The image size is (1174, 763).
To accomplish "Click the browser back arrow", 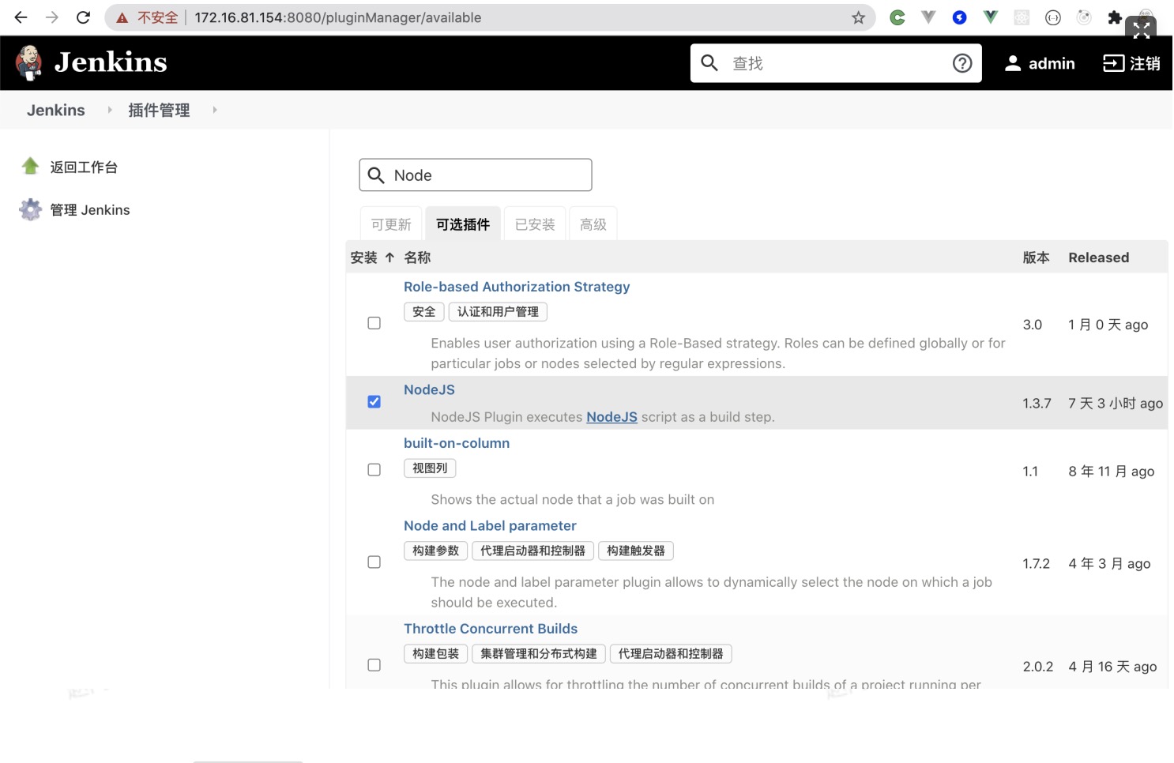I will point(21,17).
